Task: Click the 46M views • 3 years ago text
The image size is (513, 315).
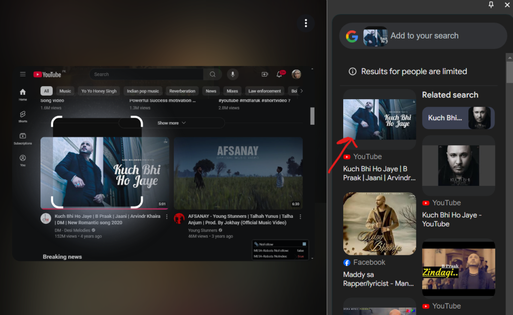Action: (x=210, y=236)
